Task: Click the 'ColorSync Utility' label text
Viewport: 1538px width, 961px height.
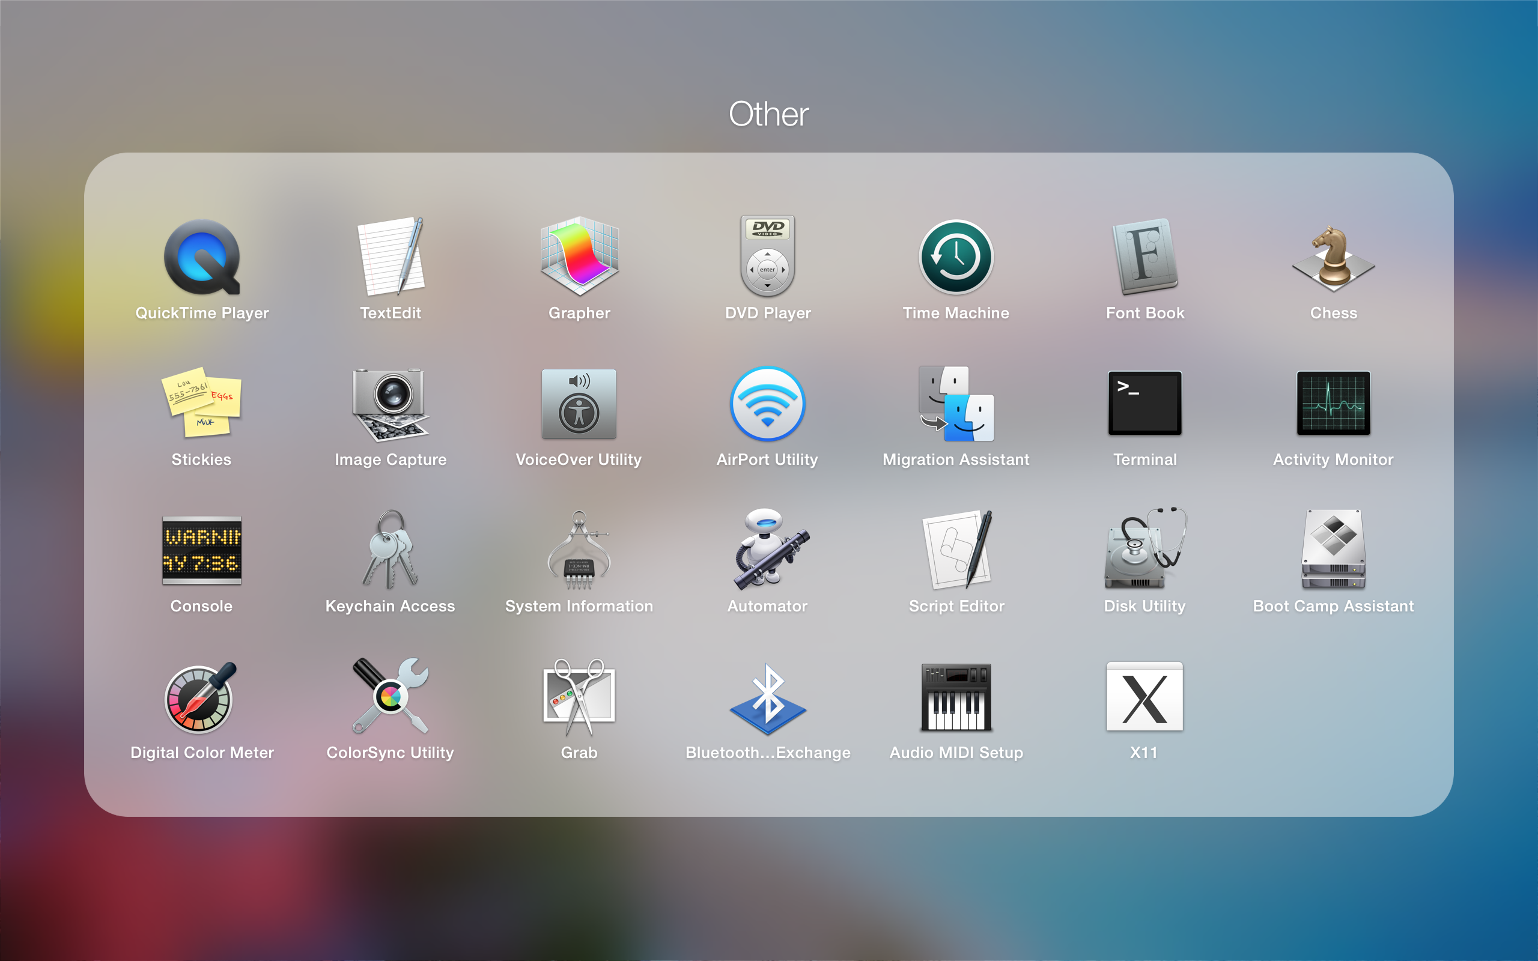Action: click(391, 753)
